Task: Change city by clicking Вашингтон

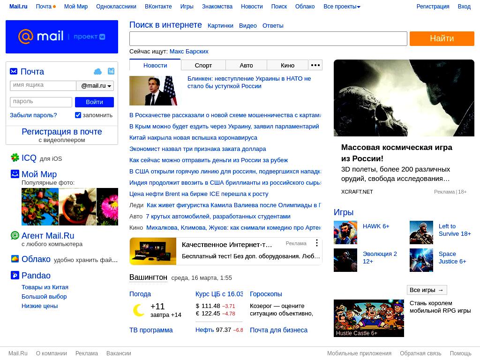Action: [148, 277]
